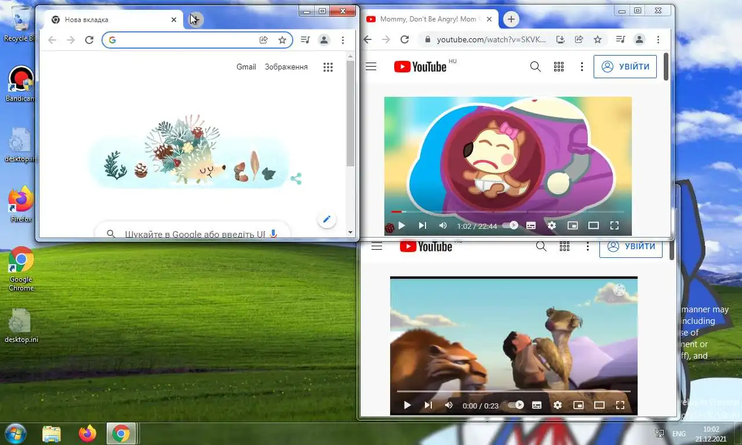The width and height of the screenshot is (742, 445).
Task: Open a new tab in the YouTube window
Action: click(x=511, y=19)
